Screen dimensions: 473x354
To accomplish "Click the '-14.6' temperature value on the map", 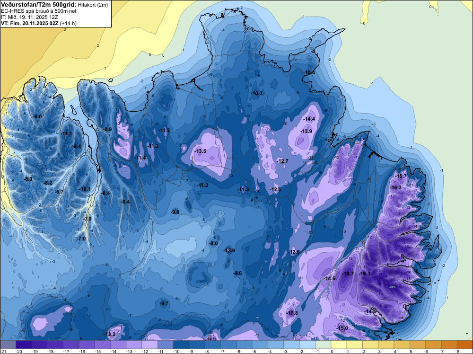I will (329, 278).
